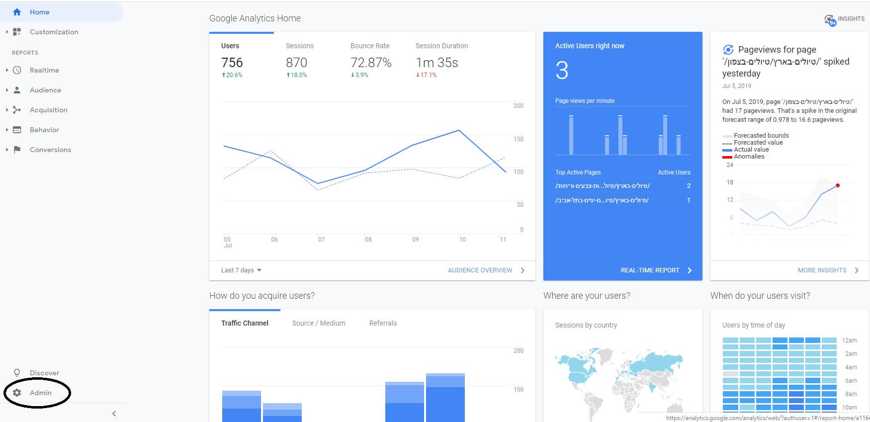Open the Last 7 days dropdown
Viewport: 870px width, 422px height.
[x=241, y=270]
